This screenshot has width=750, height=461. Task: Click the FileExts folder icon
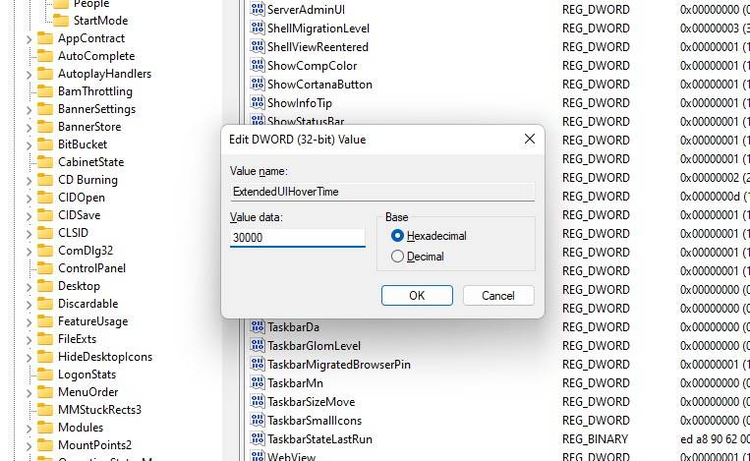[x=45, y=339]
